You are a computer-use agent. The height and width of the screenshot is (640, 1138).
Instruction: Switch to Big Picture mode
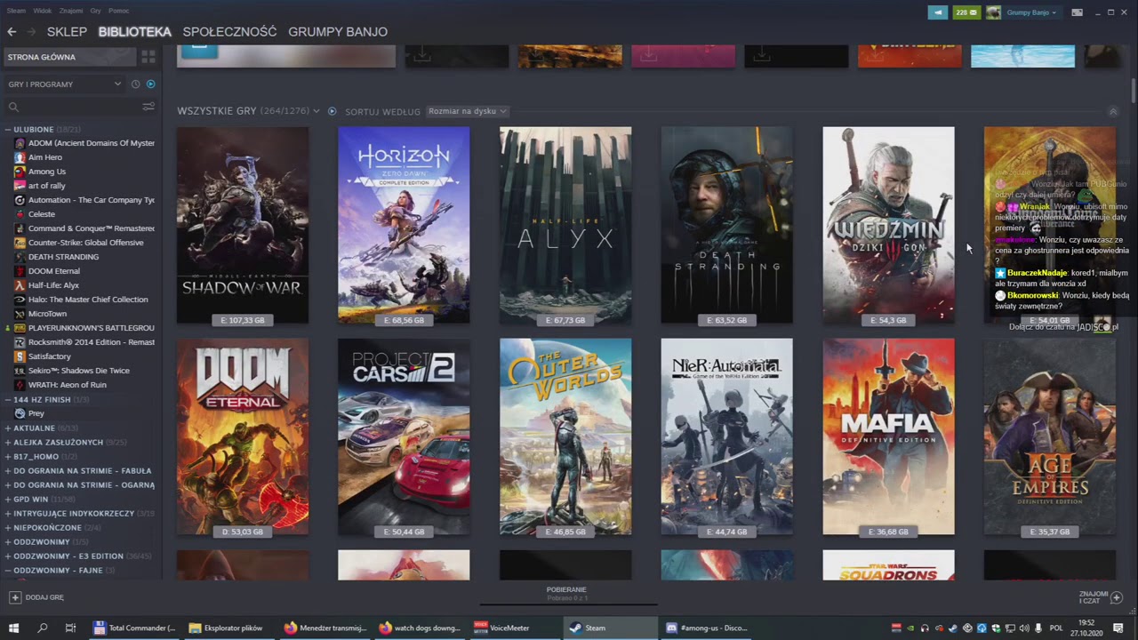tap(1077, 12)
